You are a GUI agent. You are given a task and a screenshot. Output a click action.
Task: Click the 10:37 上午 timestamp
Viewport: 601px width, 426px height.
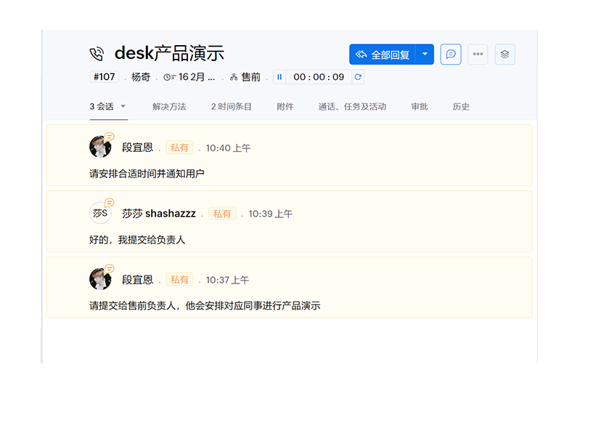pos(227,280)
